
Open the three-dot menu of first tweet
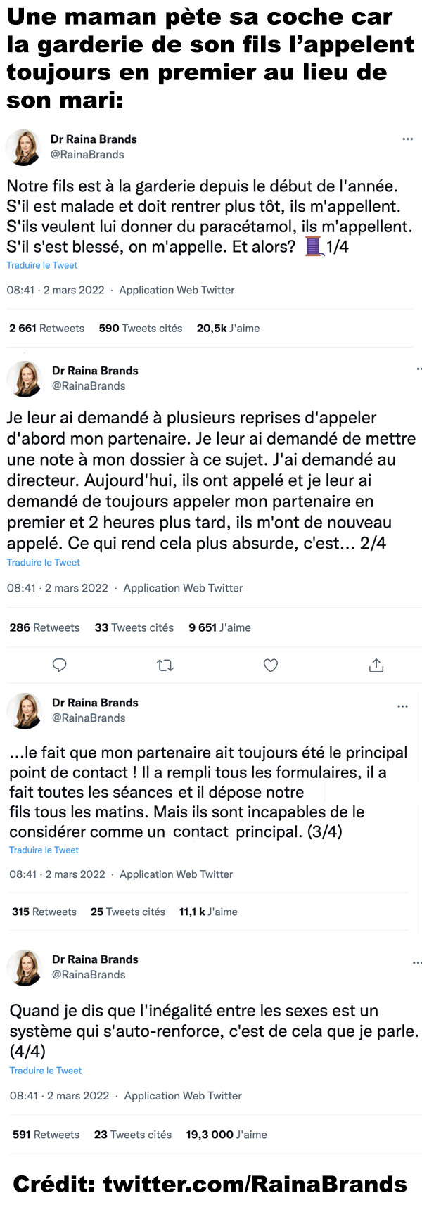[x=407, y=139]
